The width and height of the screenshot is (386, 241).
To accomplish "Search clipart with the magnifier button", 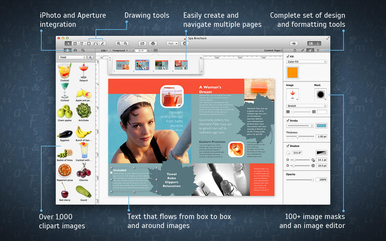I will point(91,57).
